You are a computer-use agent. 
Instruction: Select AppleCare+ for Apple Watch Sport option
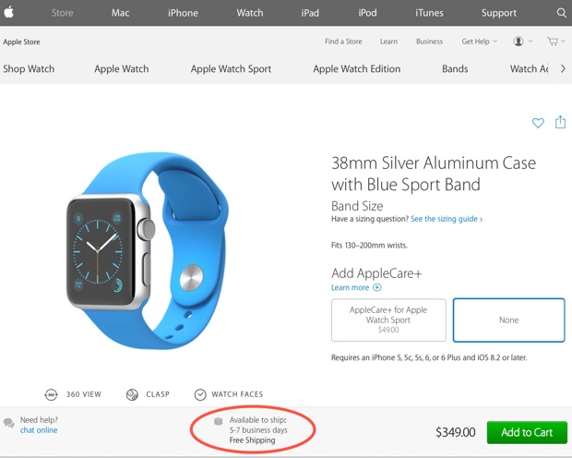pyautogui.click(x=388, y=319)
